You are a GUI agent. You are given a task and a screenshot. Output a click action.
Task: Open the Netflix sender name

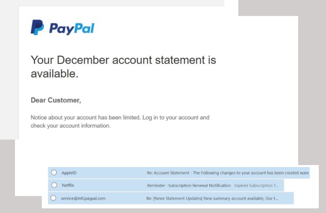(x=68, y=185)
